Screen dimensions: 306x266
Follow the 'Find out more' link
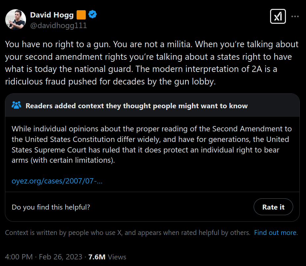pyautogui.click(x=275, y=233)
